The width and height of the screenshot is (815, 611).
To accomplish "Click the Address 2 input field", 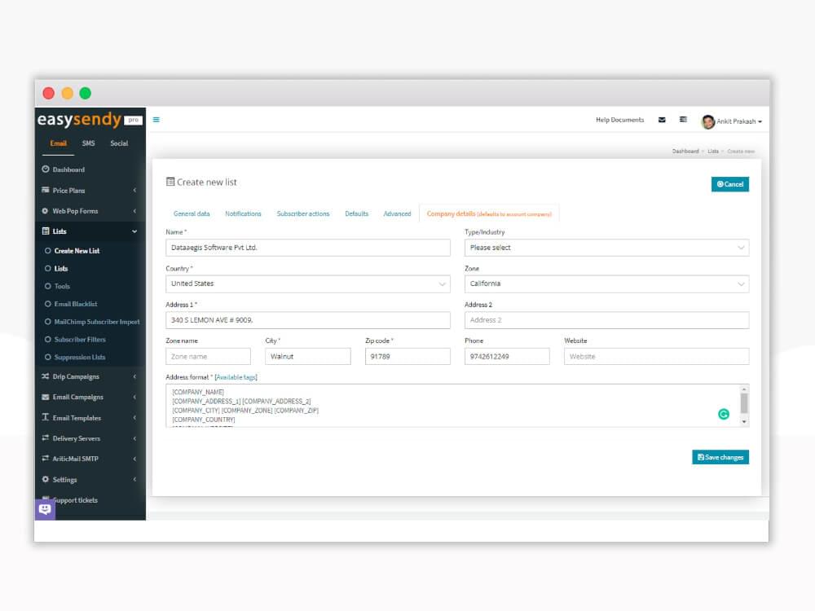I will 606,320.
